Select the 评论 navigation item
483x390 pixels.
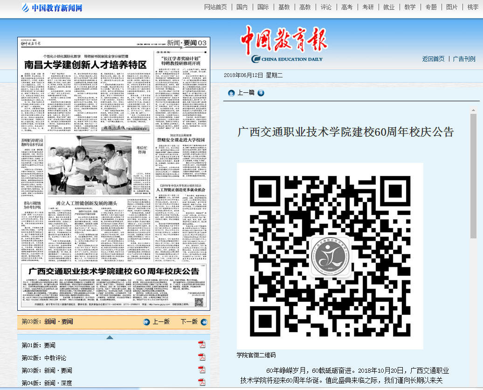click(326, 7)
